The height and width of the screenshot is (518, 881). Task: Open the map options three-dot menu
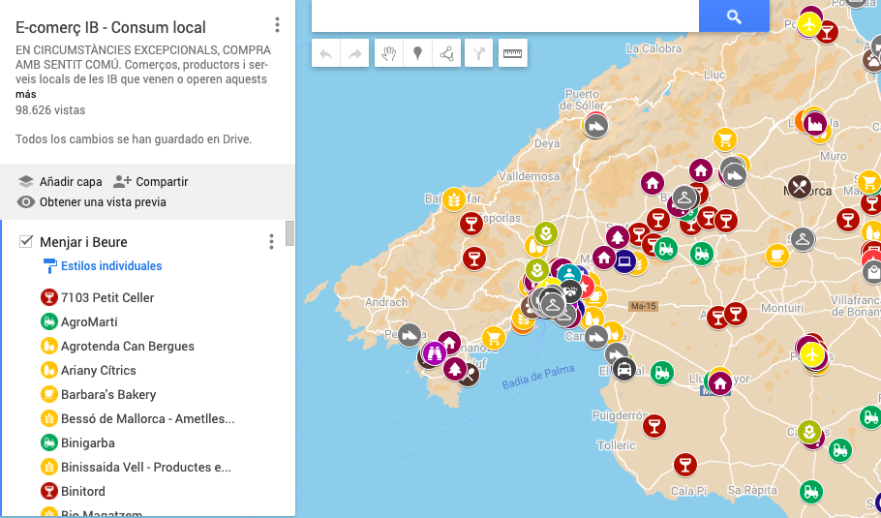(277, 25)
